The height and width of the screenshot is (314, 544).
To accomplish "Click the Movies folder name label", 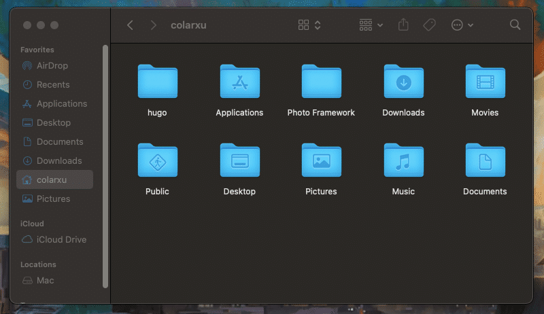I will 485,113.
